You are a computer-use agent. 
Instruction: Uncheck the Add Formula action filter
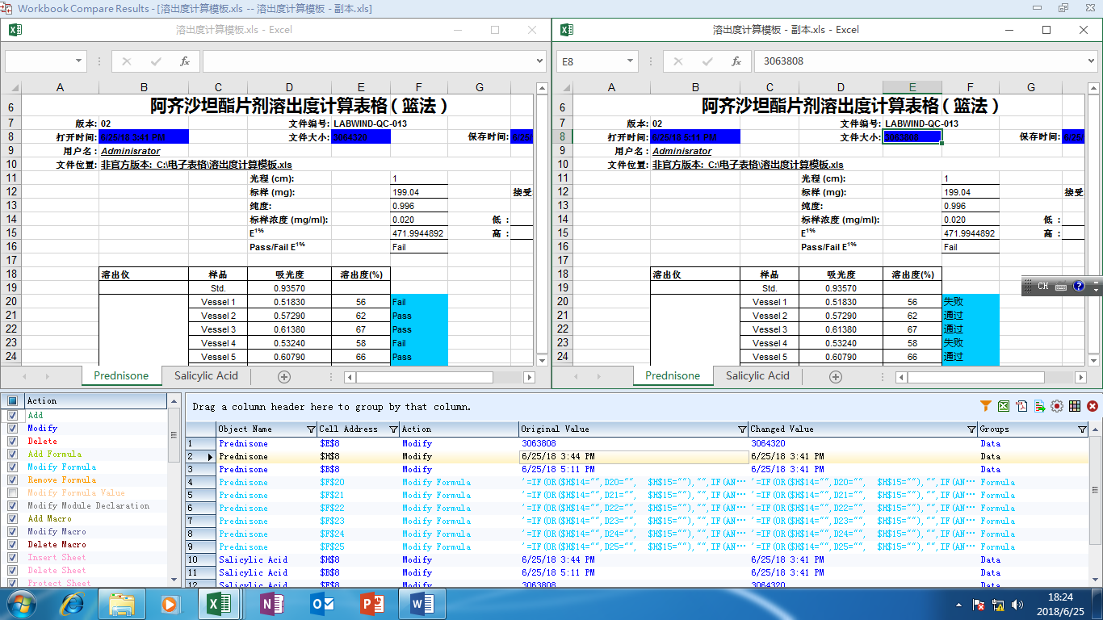(11, 454)
